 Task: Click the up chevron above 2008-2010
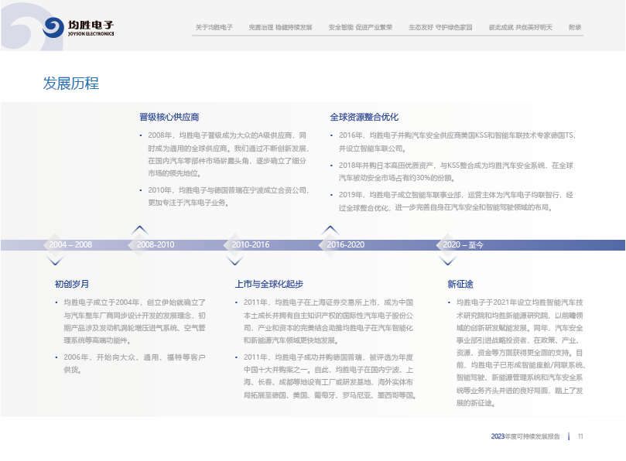(x=139, y=230)
